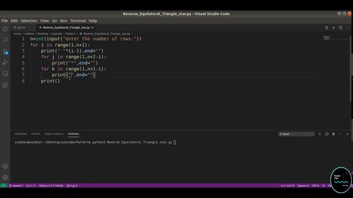This screenshot has width=353, height=198.
Task: Open the Selection menu
Action: (x=29, y=21)
